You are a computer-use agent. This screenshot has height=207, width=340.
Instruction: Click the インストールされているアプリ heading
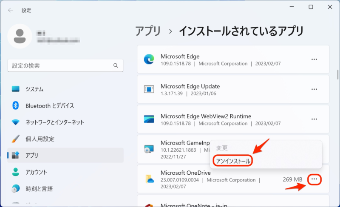tap(241, 31)
